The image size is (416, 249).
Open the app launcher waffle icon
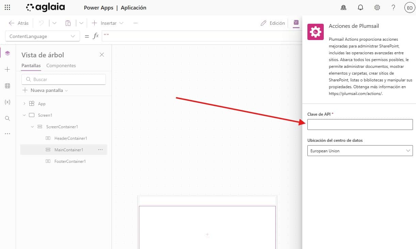coord(7,7)
